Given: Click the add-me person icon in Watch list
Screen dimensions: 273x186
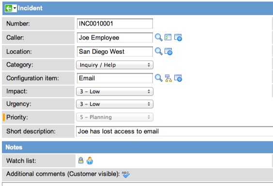Looking at the screenshot, I should [x=90, y=160].
